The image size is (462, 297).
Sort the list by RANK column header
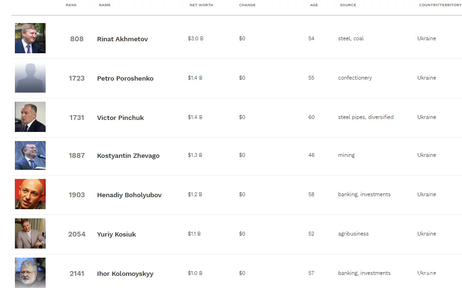[x=71, y=5]
